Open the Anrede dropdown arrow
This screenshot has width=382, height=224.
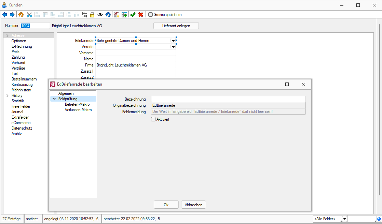[173, 47]
